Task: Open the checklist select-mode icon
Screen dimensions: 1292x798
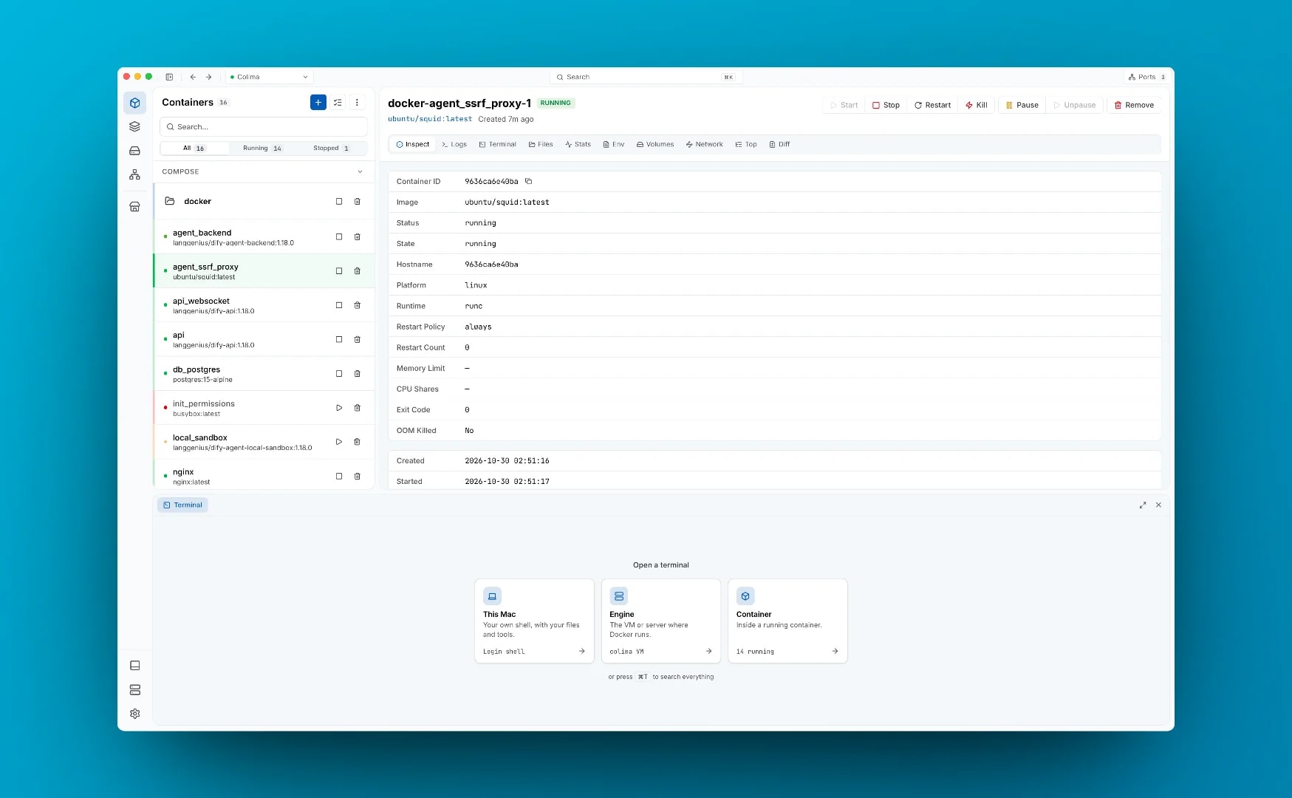Action: [x=338, y=103]
